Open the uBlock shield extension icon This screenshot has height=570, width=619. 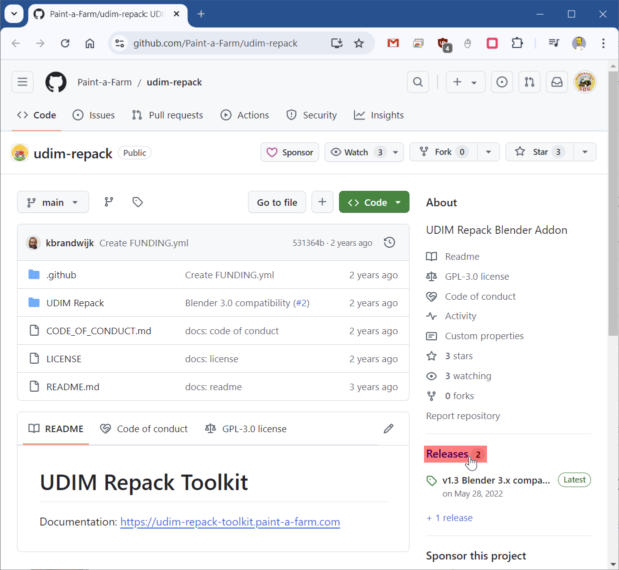click(444, 44)
